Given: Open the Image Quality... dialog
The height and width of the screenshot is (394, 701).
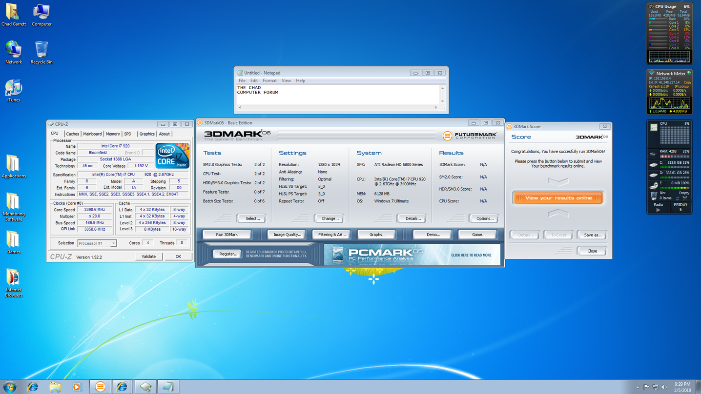Looking at the screenshot, I should 287,235.
